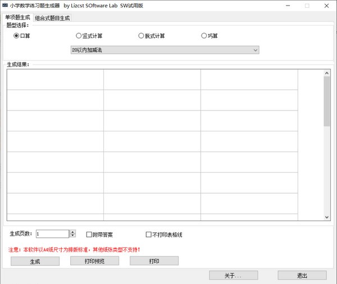Screen dimensions: 337x284
Task: Open the 关于... about dialog
Action: [x=234, y=276]
